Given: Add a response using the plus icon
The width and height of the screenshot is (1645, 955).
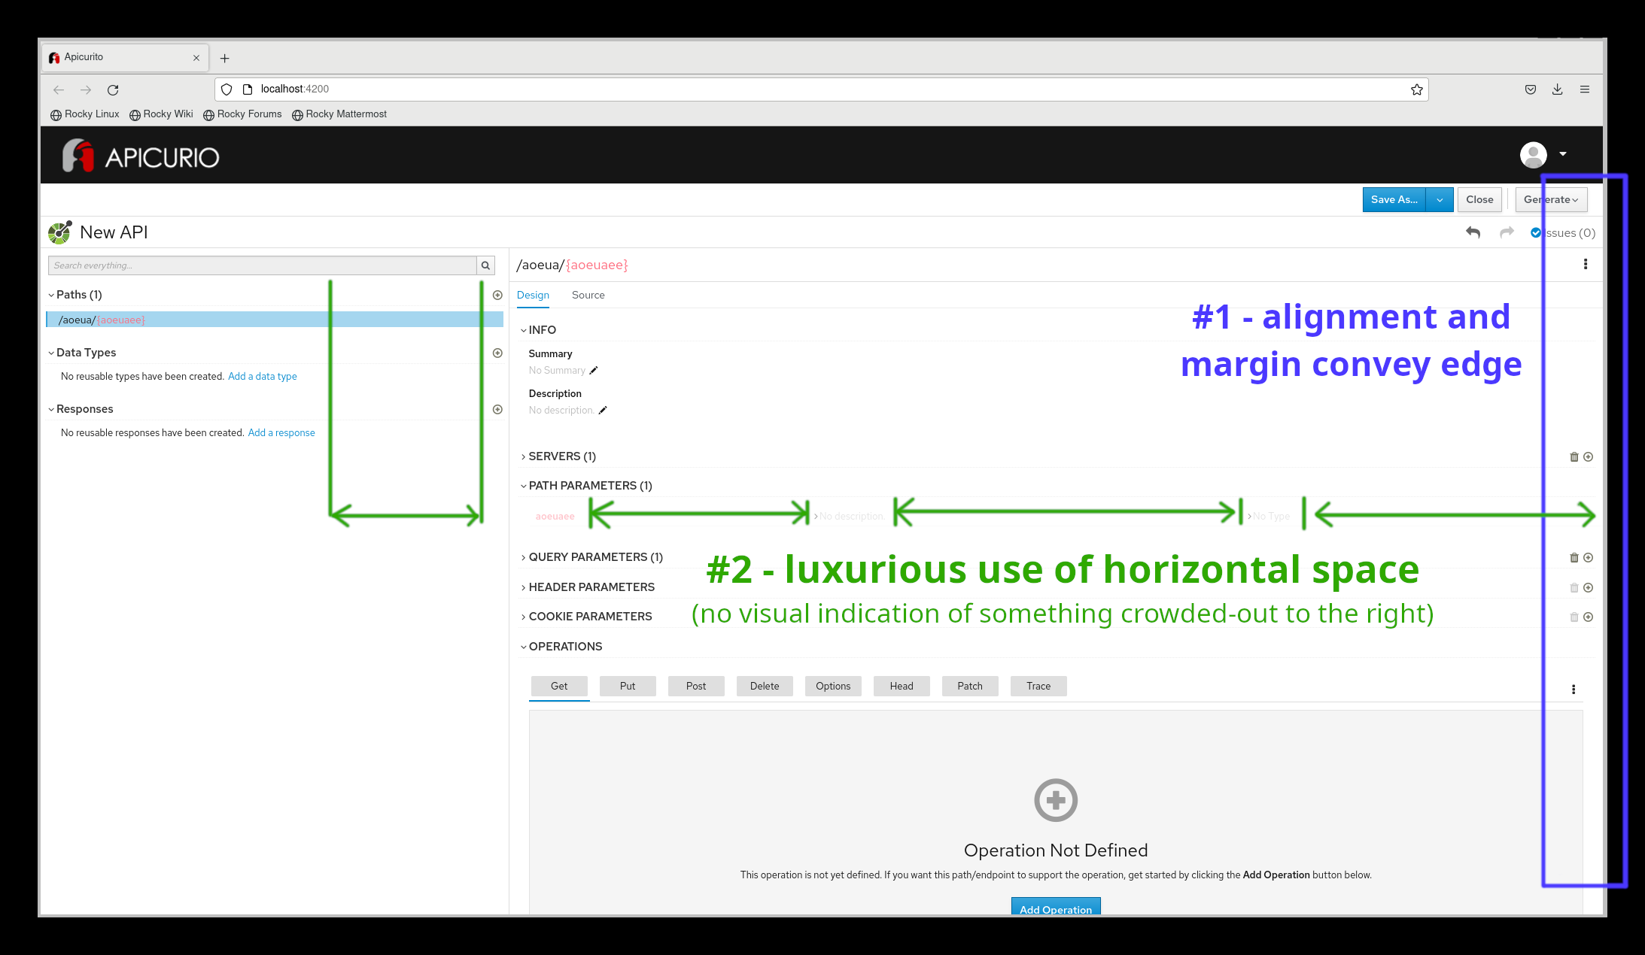Looking at the screenshot, I should pos(497,408).
